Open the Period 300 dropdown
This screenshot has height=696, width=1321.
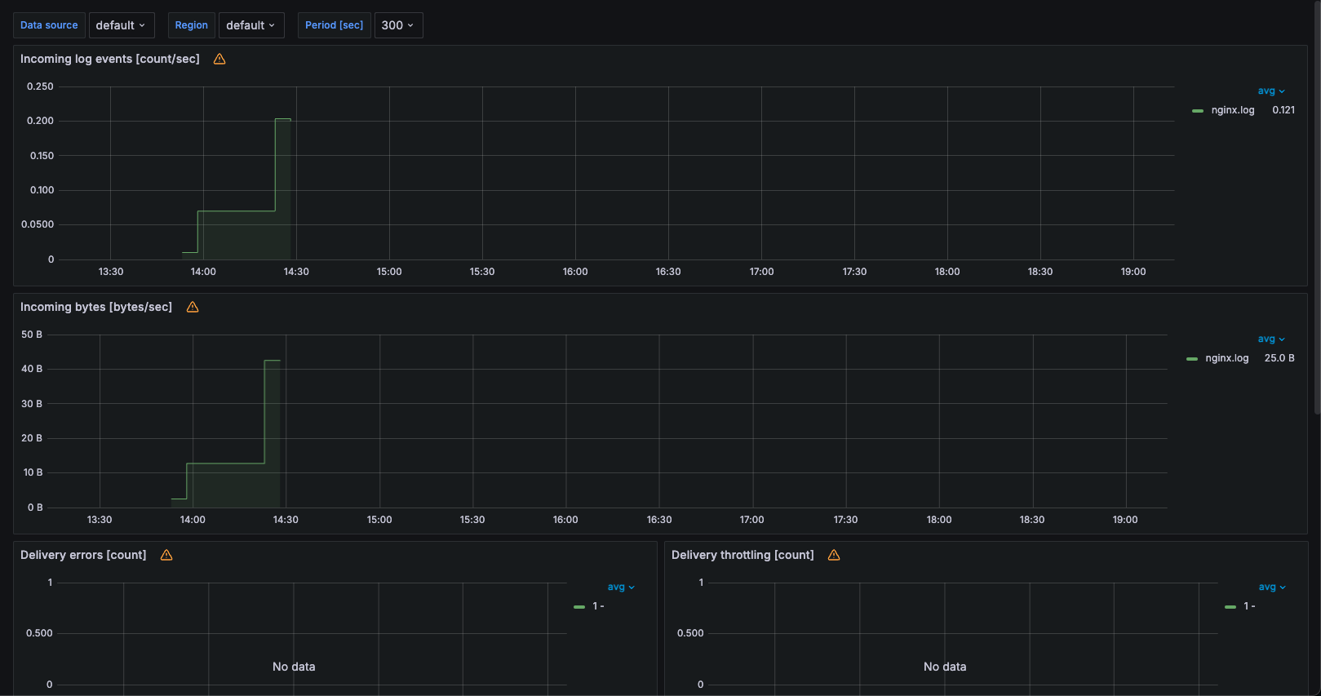pos(398,25)
